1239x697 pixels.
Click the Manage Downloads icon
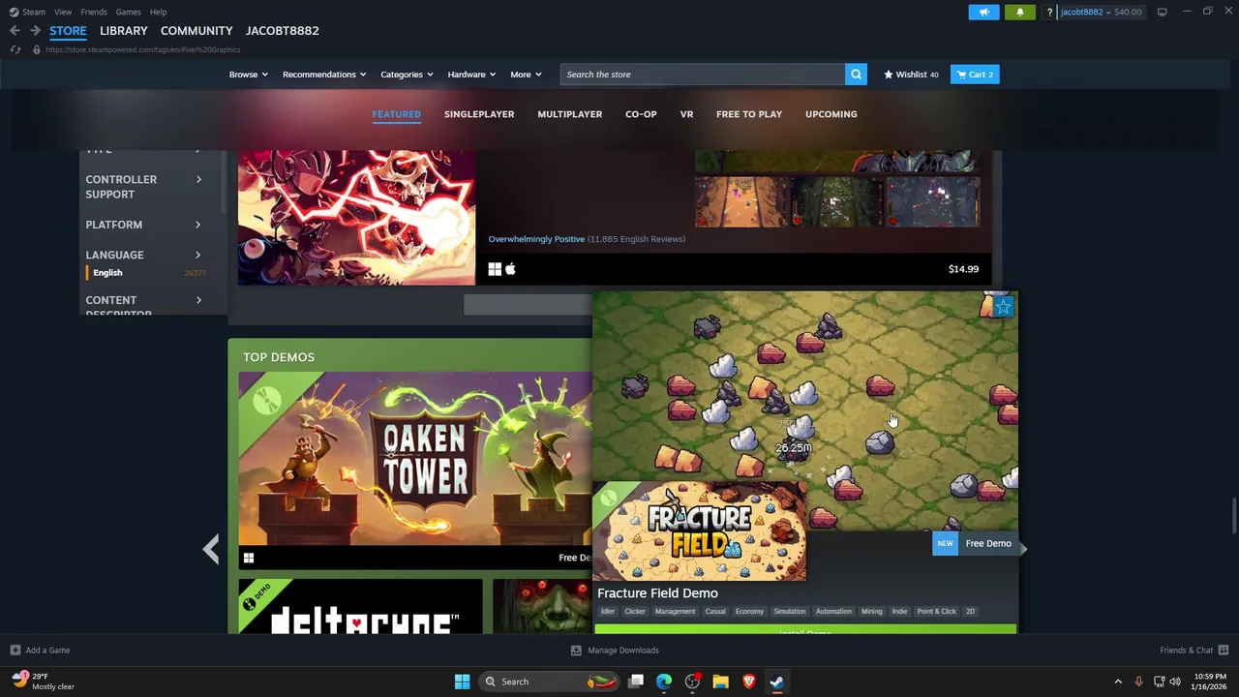coord(576,651)
